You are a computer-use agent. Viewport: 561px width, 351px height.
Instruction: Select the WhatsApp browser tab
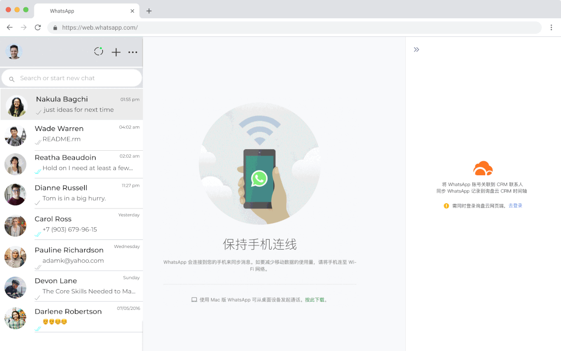pyautogui.click(x=87, y=11)
